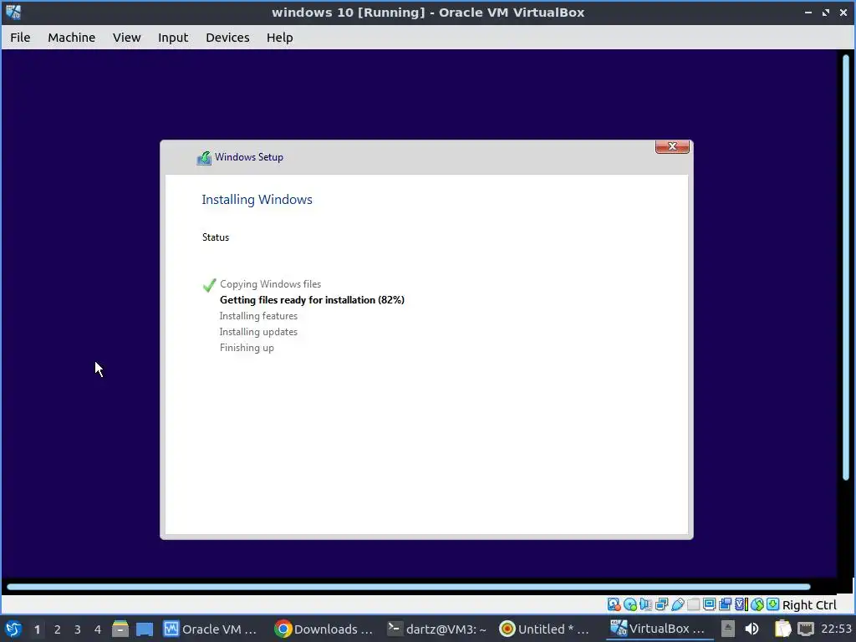This screenshot has height=642, width=856.
Task: Maximize the VirtualBox window
Action: [826, 12]
